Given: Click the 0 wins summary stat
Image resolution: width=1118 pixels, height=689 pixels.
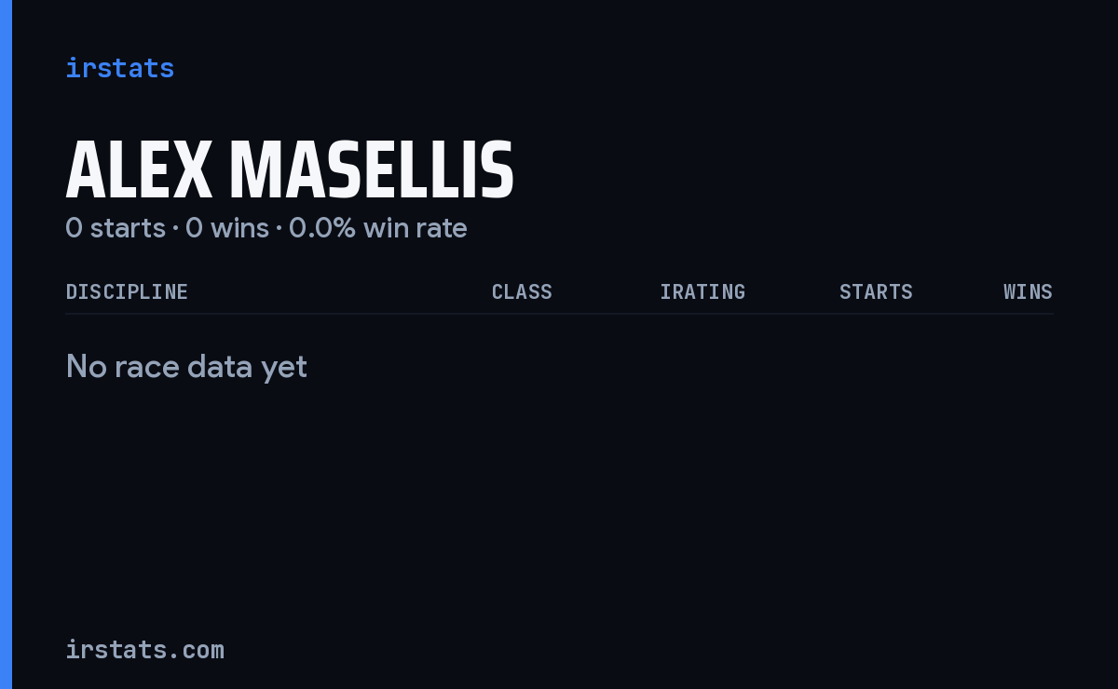Looking at the screenshot, I should point(227,228).
